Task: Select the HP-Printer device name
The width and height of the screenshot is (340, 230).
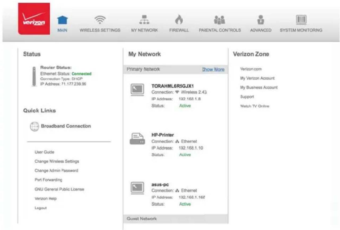Action: point(162,135)
